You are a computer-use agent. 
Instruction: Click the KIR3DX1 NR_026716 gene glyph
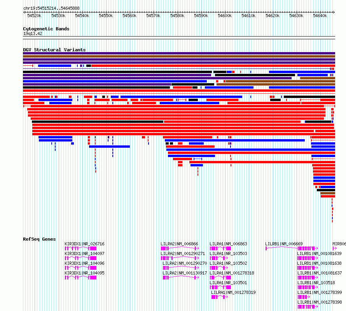[x=80, y=248]
